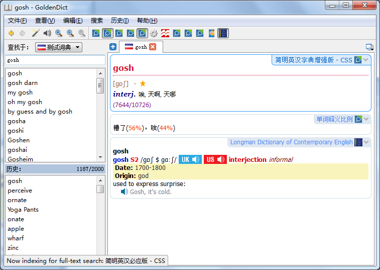This screenshot has height=270, width=380.
Task: Click the 单词释义比例 article header
Action: (x=334, y=119)
